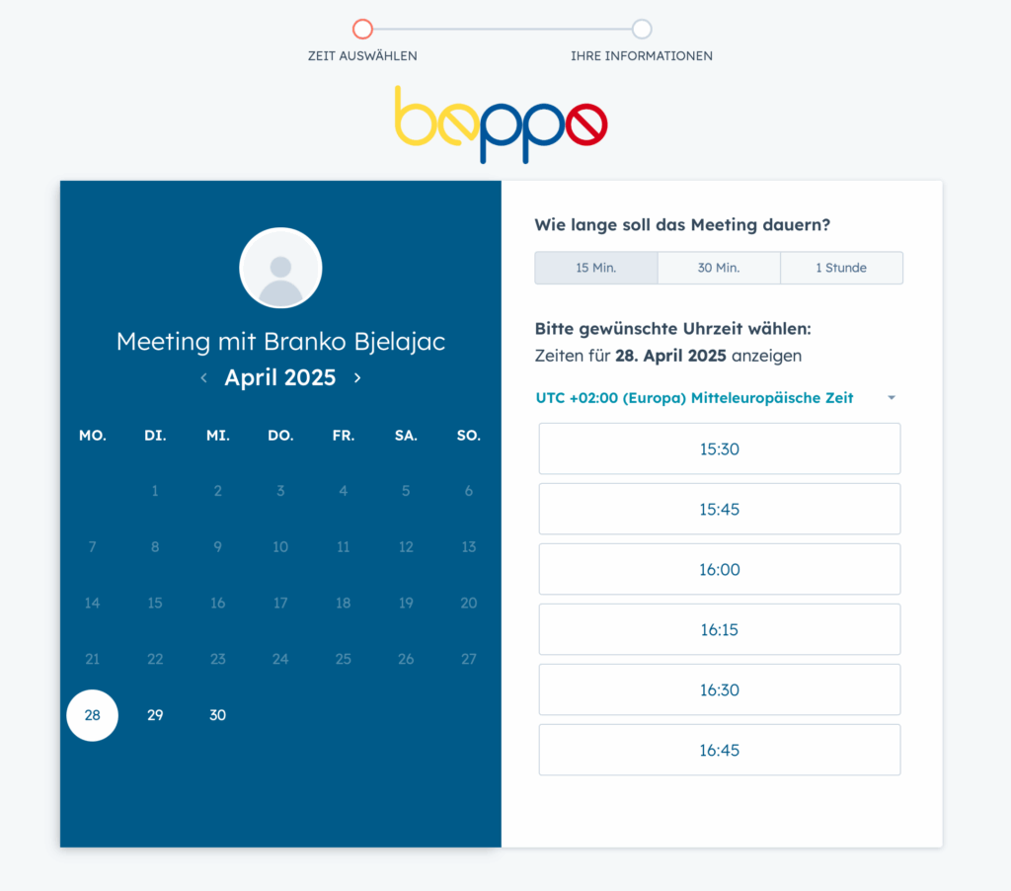
Task: Click the Ihre Informationen step circle
Action: tap(642, 29)
